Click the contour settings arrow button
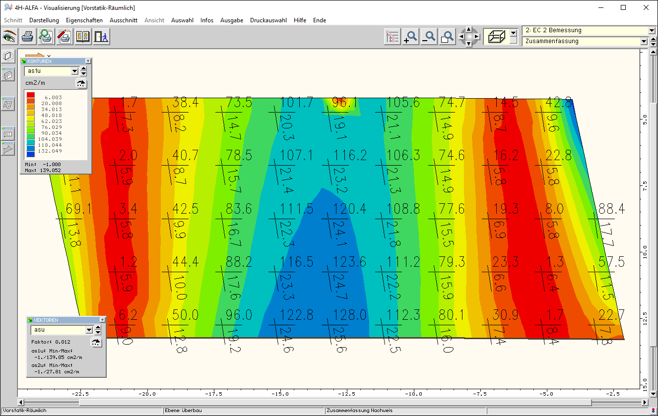This screenshot has height=416, width=658. pyautogui.click(x=81, y=83)
